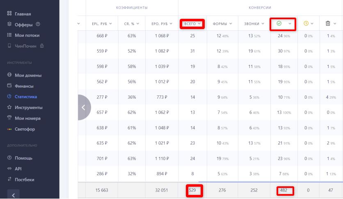
Task: Open Главная from the sidebar
Action: point(23,14)
